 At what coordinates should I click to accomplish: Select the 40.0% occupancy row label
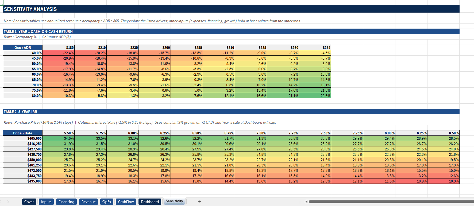pyautogui.click(x=23, y=53)
